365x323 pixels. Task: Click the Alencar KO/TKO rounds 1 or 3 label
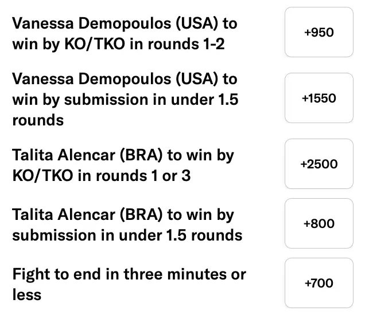pos(123,165)
